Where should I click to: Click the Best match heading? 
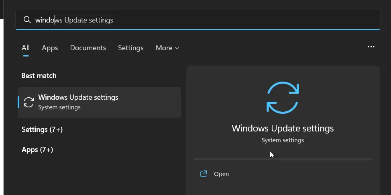39,76
